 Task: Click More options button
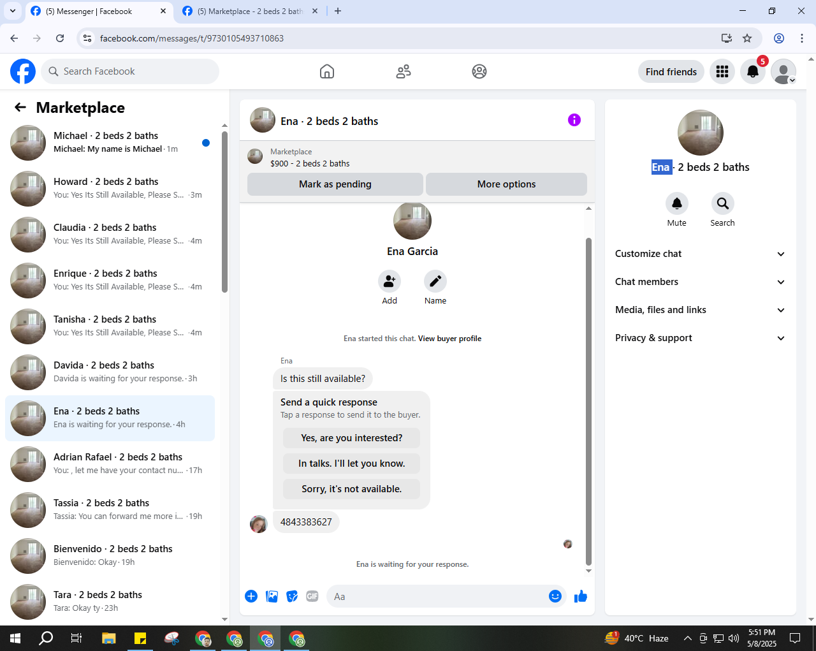[506, 184]
